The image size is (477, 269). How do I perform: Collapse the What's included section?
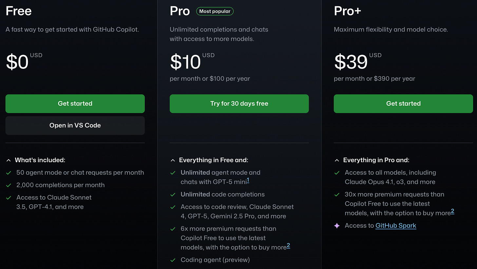point(9,160)
